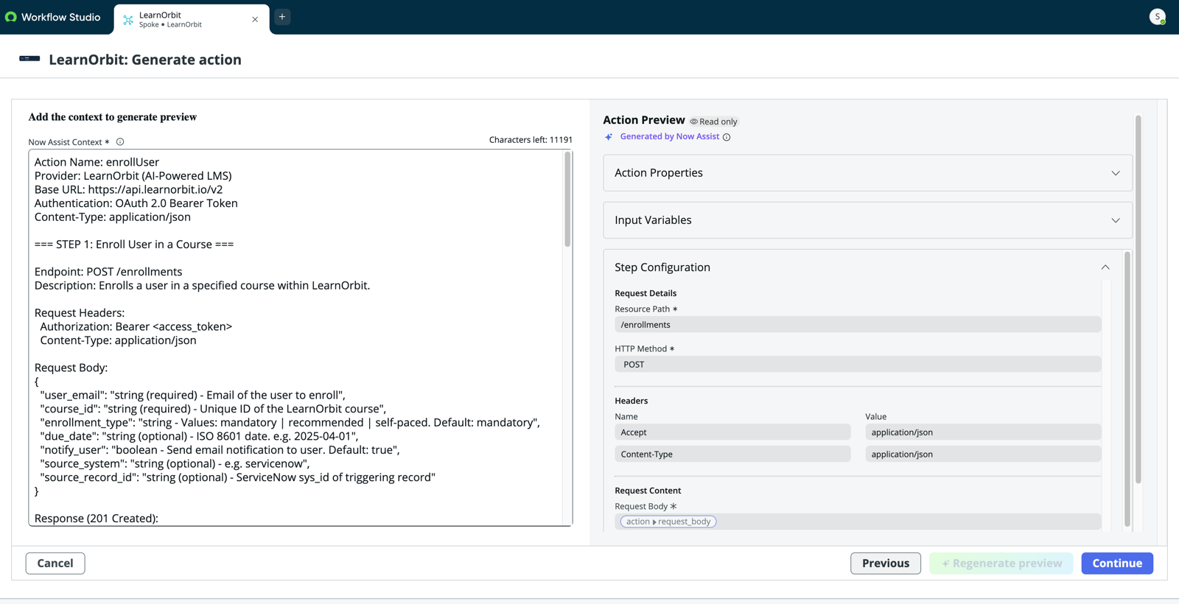The image size is (1179, 604).
Task: Click the 'Characters left: 11191' counter
Action: pos(531,140)
